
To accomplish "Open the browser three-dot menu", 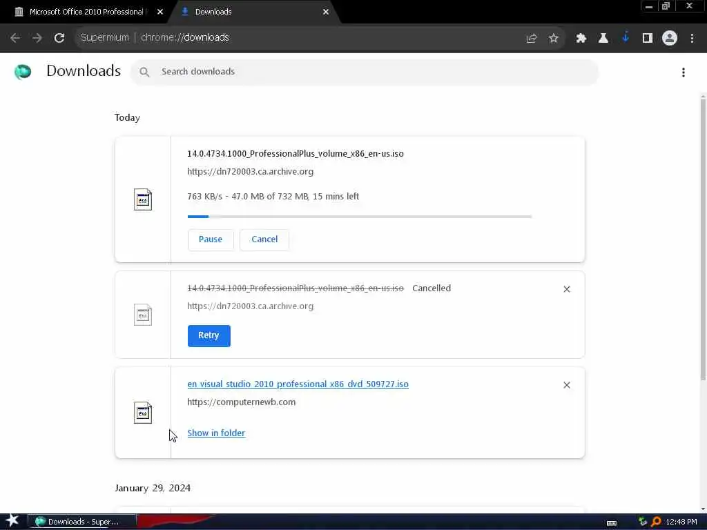I will tap(692, 39).
